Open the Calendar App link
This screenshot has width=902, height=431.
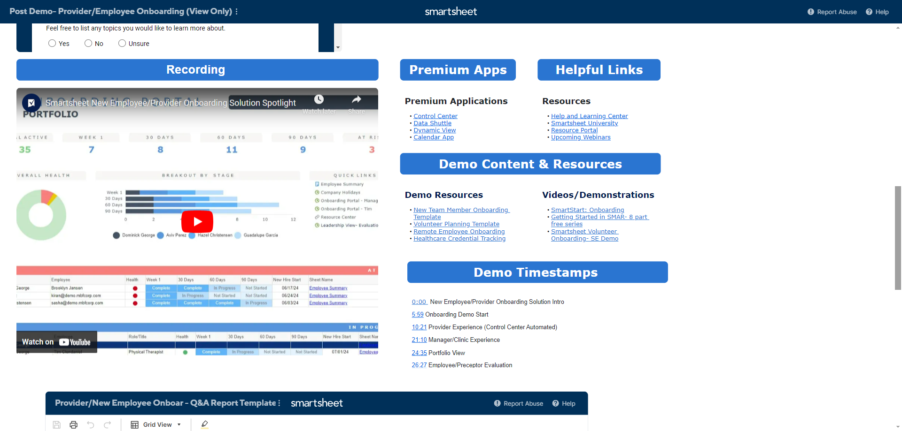click(x=434, y=137)
